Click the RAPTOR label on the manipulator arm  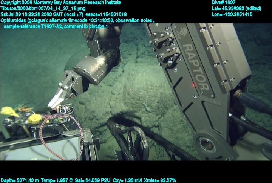[195, 67]
